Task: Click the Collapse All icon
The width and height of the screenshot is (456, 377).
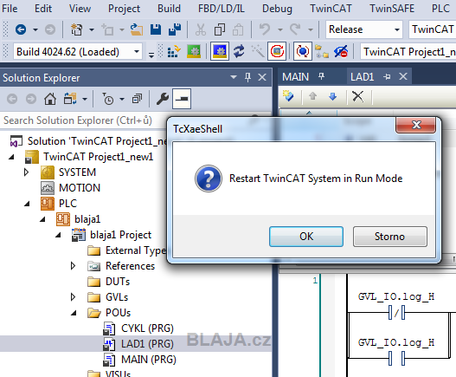Action: [x=137, y=99]
